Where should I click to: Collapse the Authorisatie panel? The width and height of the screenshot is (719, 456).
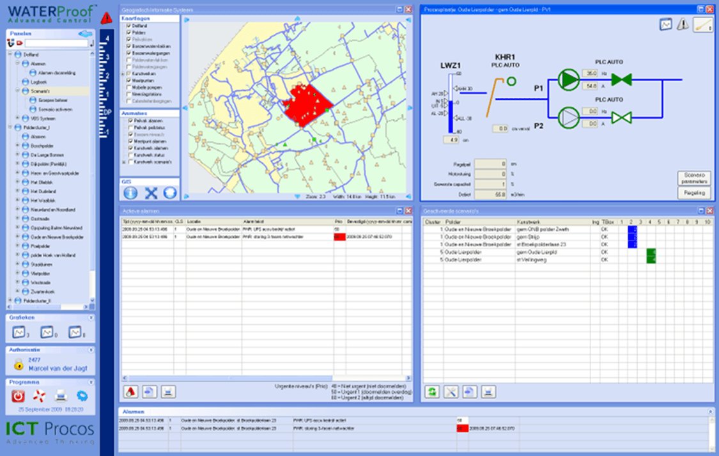[x=91, y=350]
